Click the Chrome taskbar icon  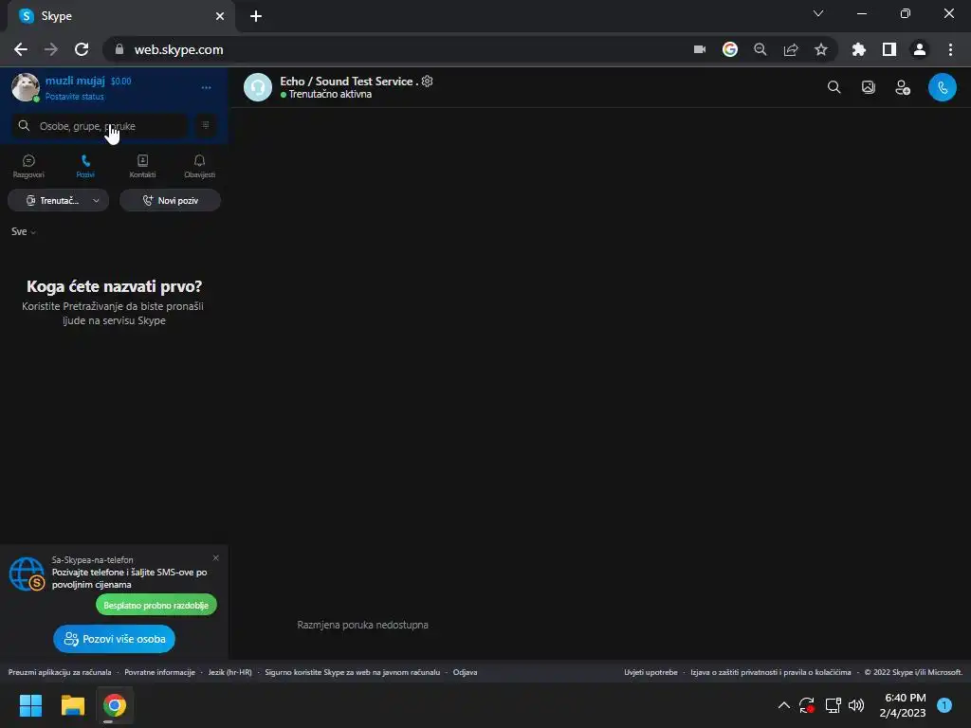(115, 705)
